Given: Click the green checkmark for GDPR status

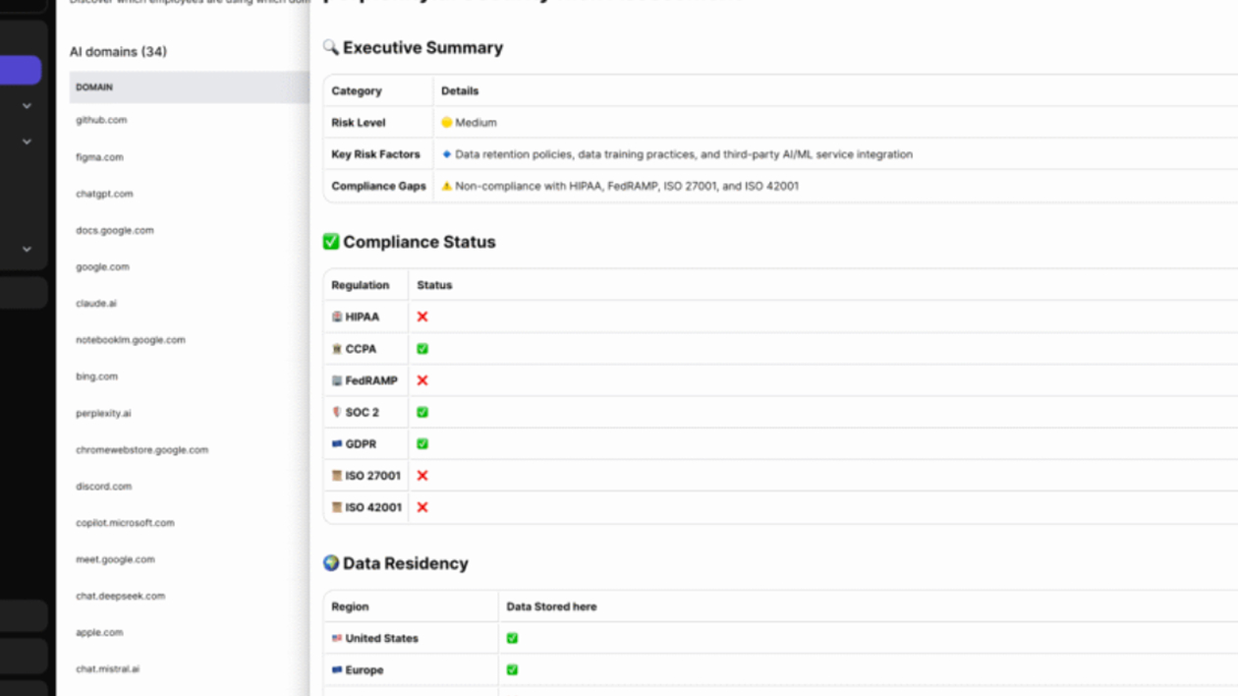Looking at the screenshot, I should click(x=422, y=444).
